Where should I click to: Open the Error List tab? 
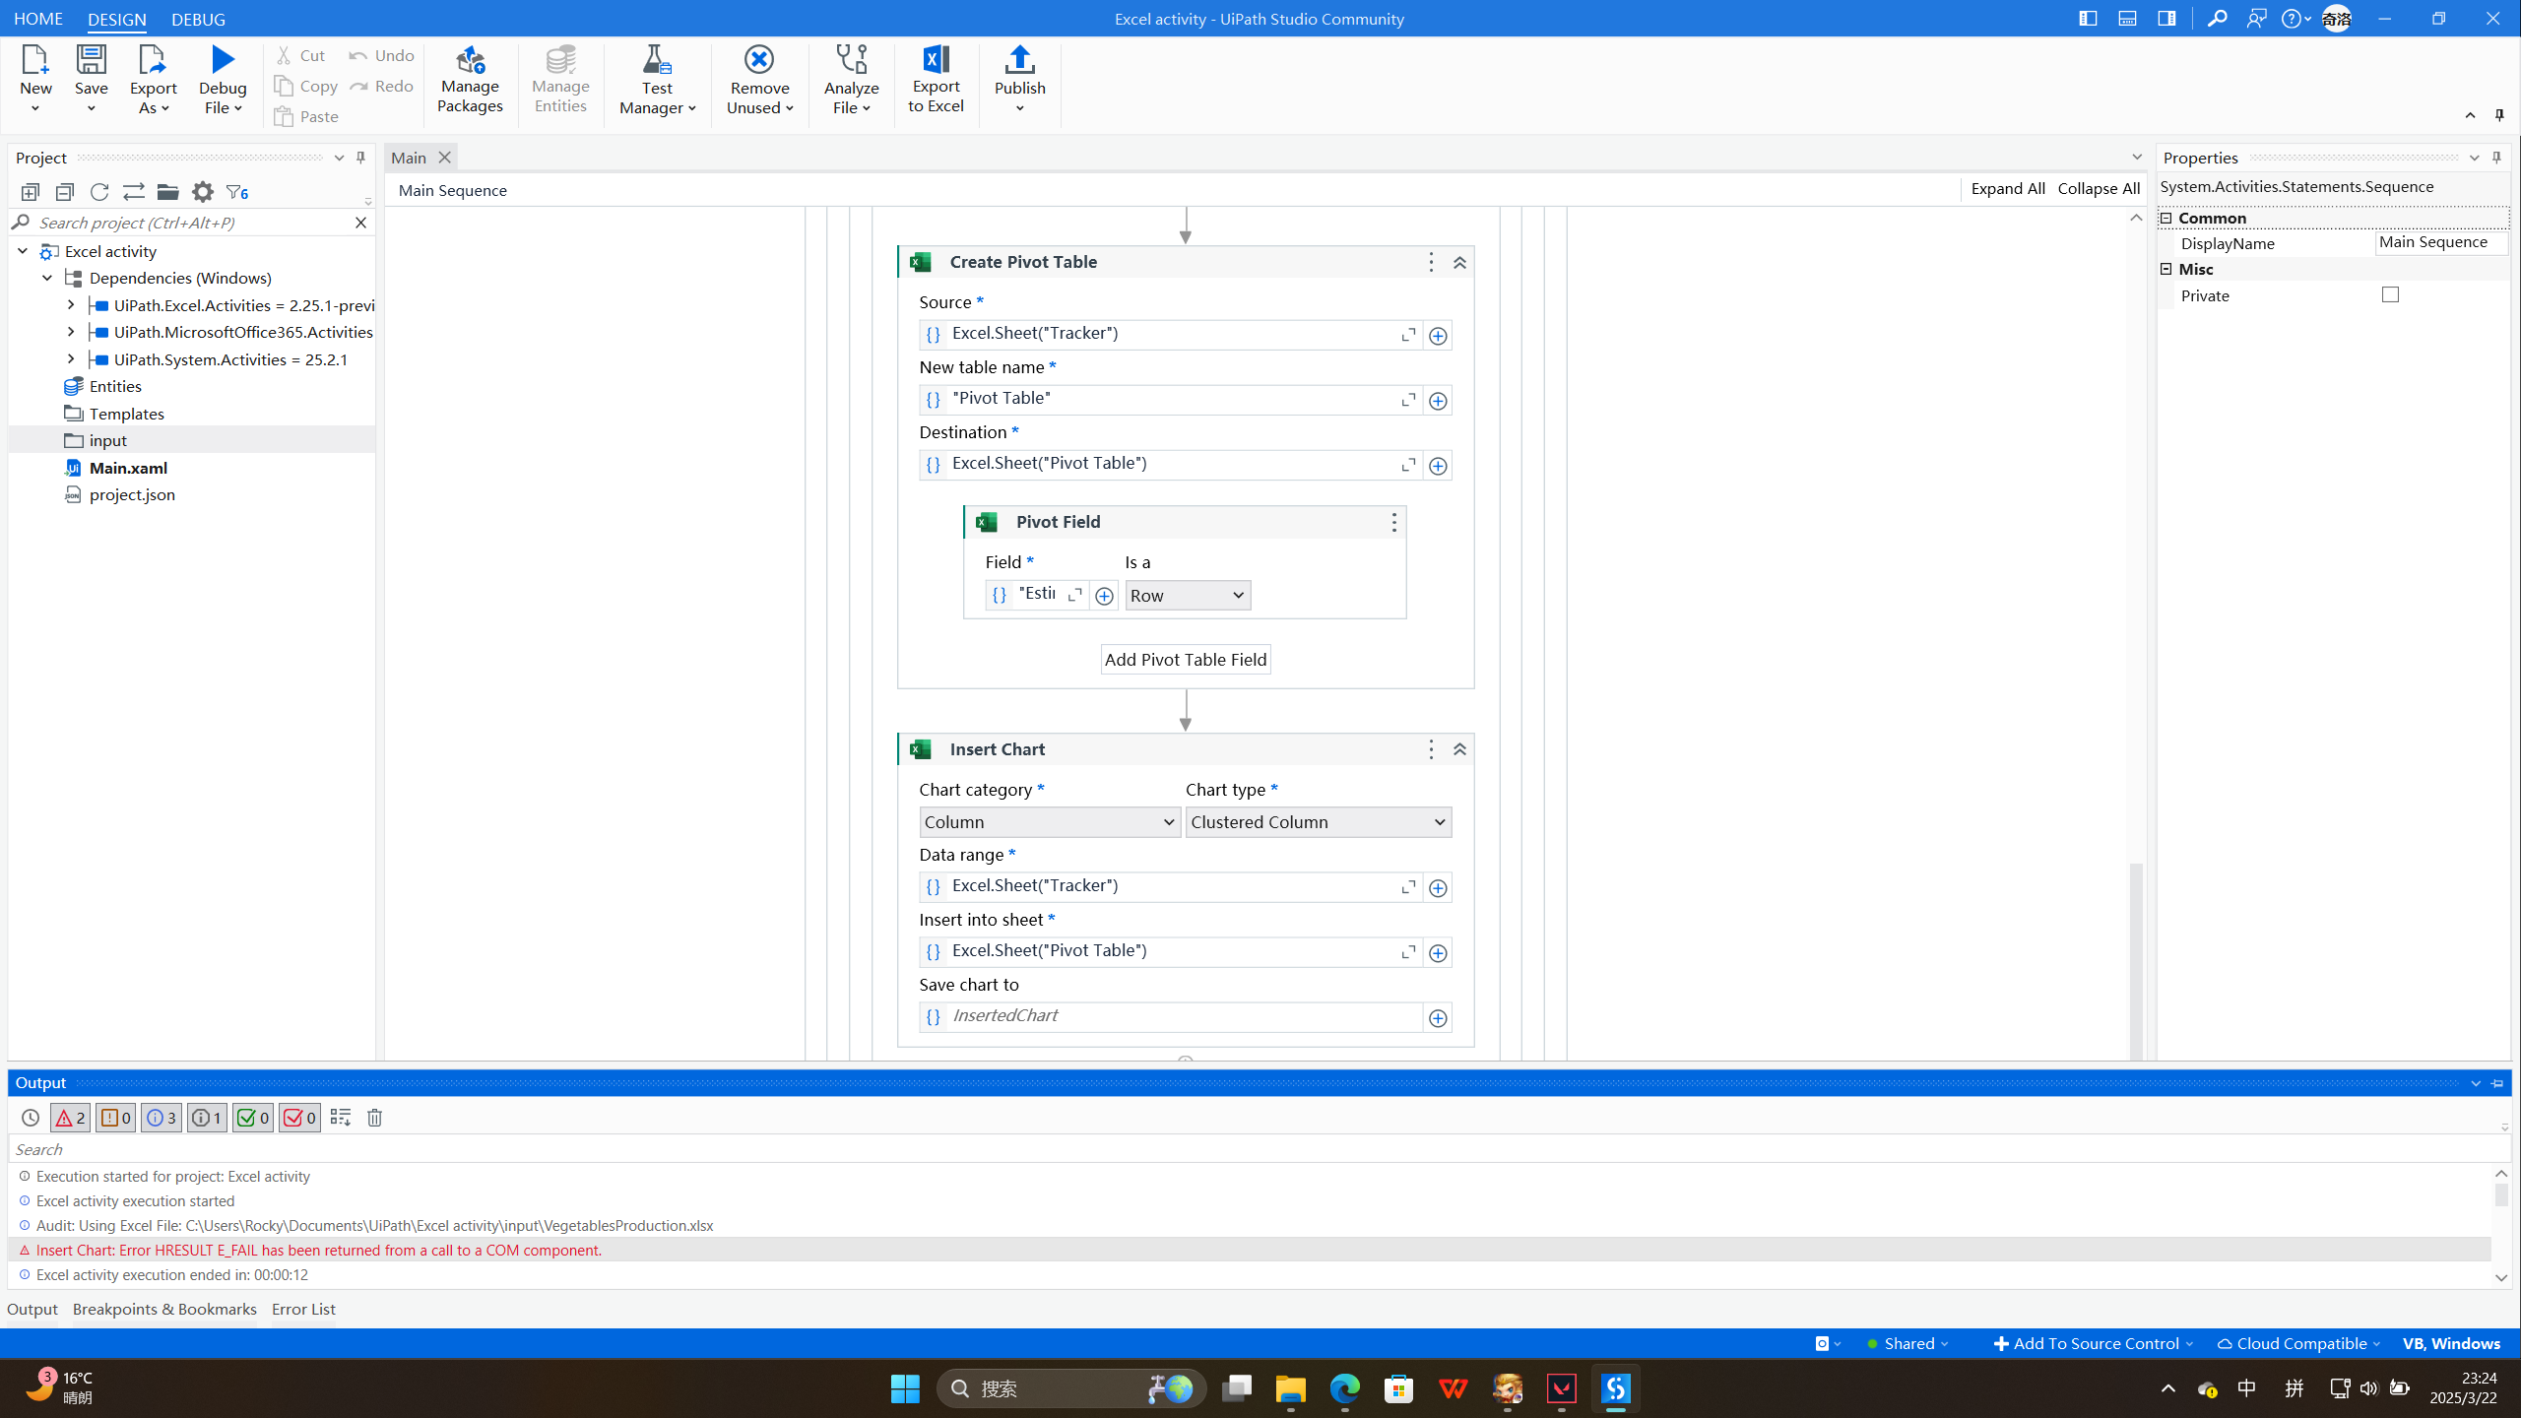303,1309
